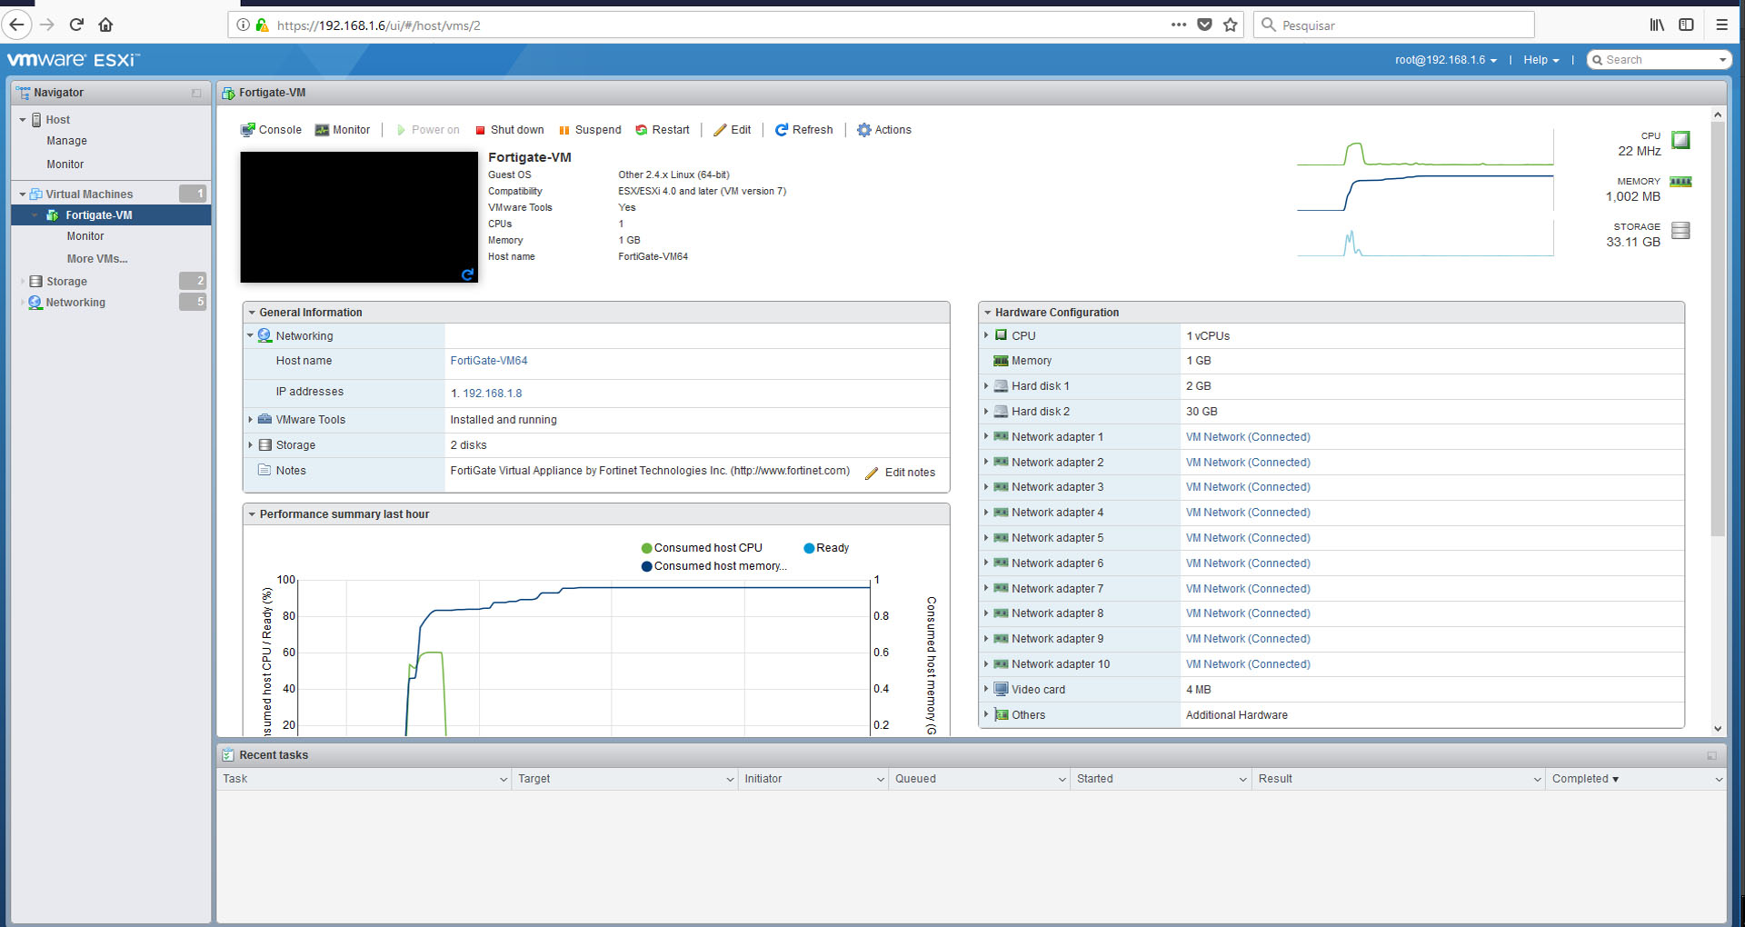Click the console thumbnail refresh icon
1745x927 pixels.
pos(467,274)
